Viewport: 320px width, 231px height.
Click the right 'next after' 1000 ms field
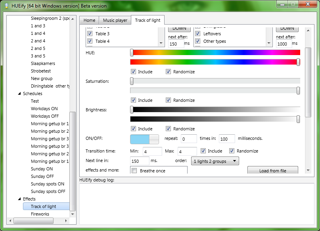click(284, 44)
